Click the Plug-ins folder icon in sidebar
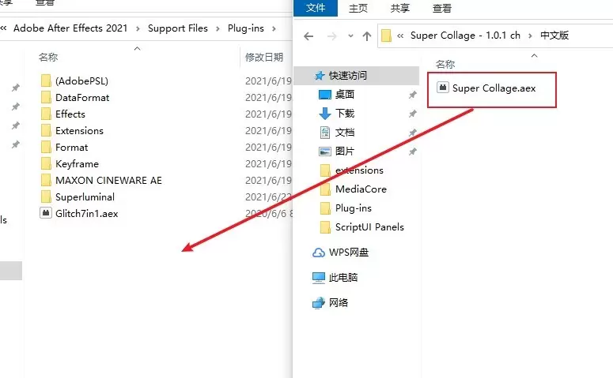The image size is (613, 378). click(x=325, y=208)
